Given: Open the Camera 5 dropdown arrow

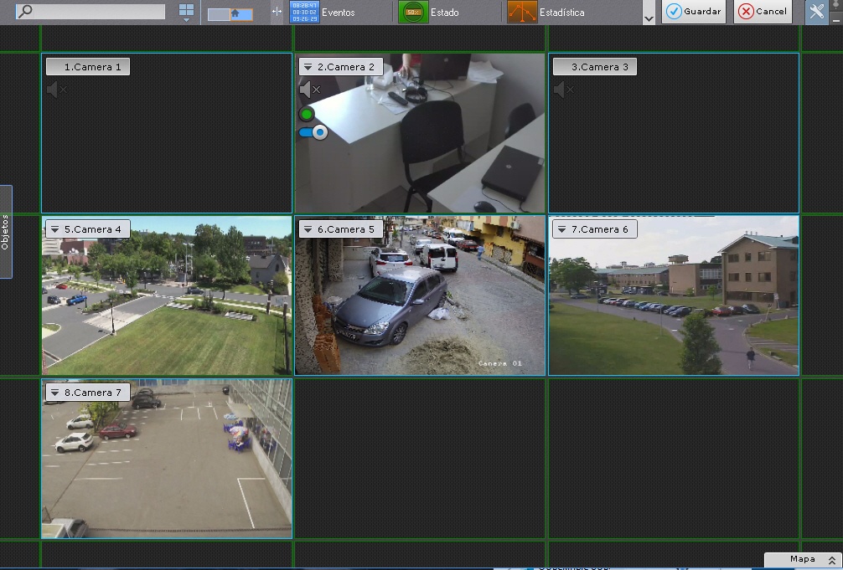Looking at the screenshot, I should tap(308, 229).
